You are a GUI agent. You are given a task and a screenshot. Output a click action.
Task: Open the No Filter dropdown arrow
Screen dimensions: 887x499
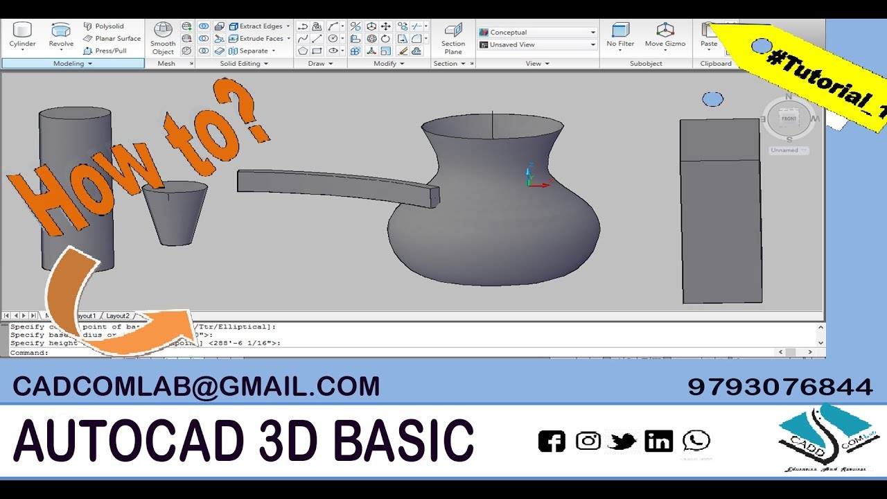620,51
